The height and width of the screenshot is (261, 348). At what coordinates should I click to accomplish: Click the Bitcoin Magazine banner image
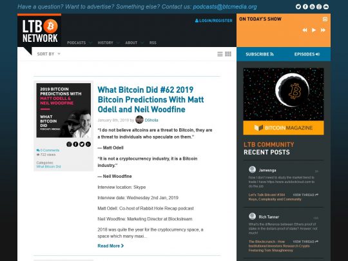[x=284, y=101]
